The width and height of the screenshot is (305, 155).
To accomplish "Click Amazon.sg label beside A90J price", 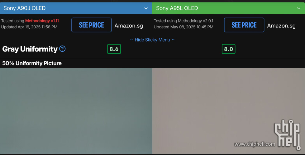I will click(x=129, y=26).
